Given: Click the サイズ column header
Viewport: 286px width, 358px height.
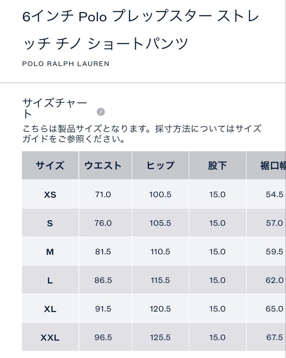Looking at the screenshot, I should click(50, 165).
